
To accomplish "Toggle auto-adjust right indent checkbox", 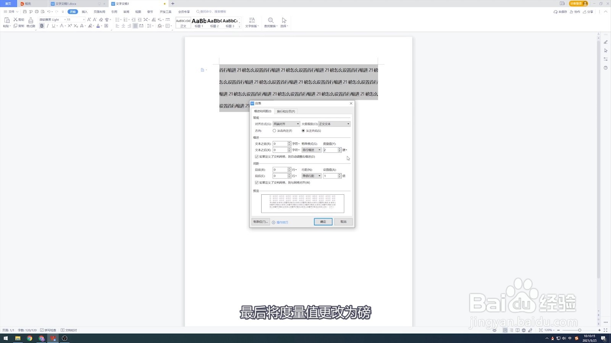I will tap(257, 157).
